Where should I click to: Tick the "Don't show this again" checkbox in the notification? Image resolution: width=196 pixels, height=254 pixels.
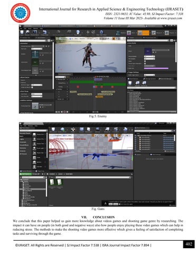[x=120, y=204]
